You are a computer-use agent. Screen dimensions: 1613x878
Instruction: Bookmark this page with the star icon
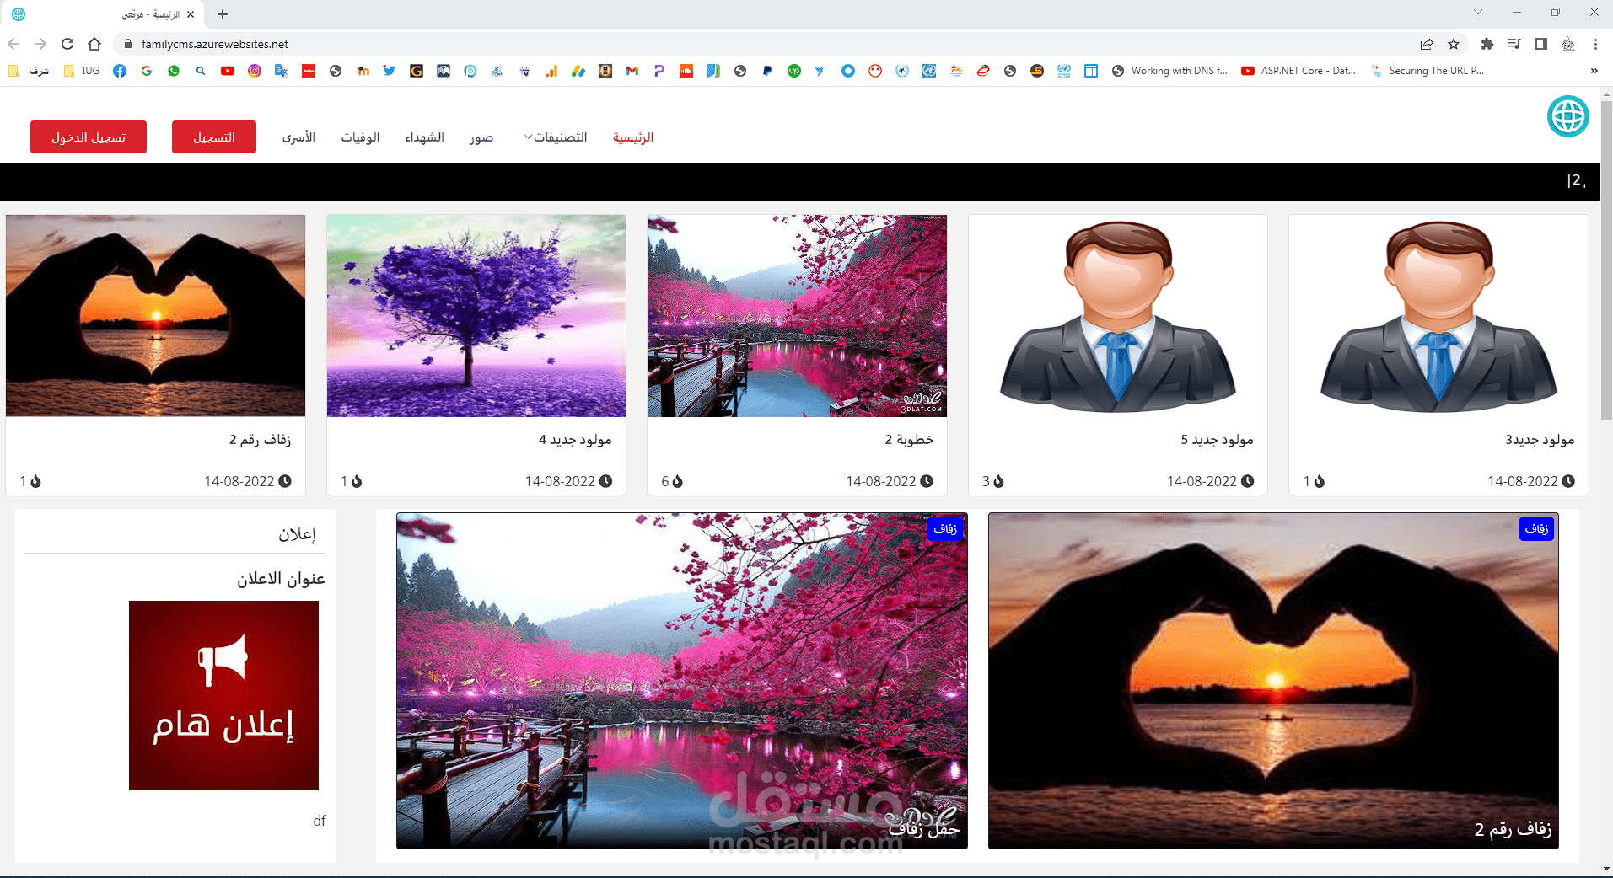(1454, 44)
